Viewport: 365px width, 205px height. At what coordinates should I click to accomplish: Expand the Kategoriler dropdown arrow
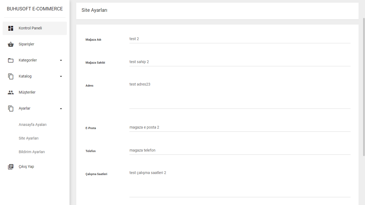pos(61,60)
